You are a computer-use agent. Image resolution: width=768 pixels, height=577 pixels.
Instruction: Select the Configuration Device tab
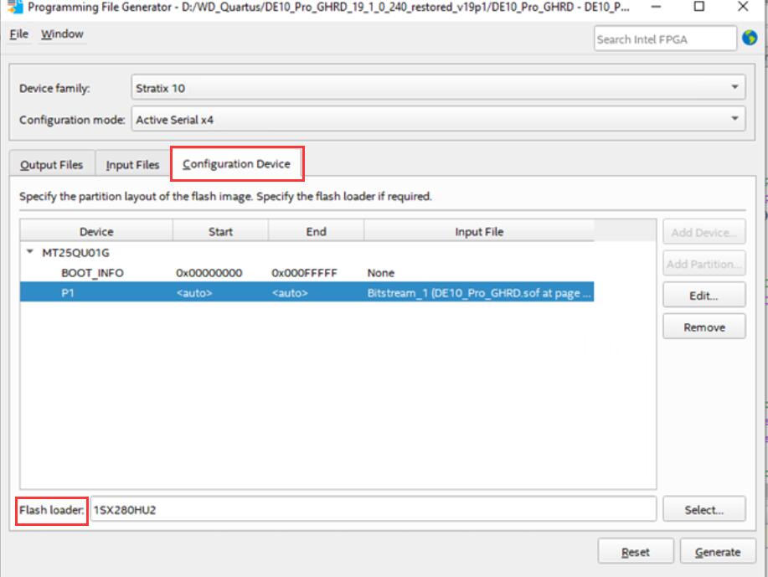236,163
